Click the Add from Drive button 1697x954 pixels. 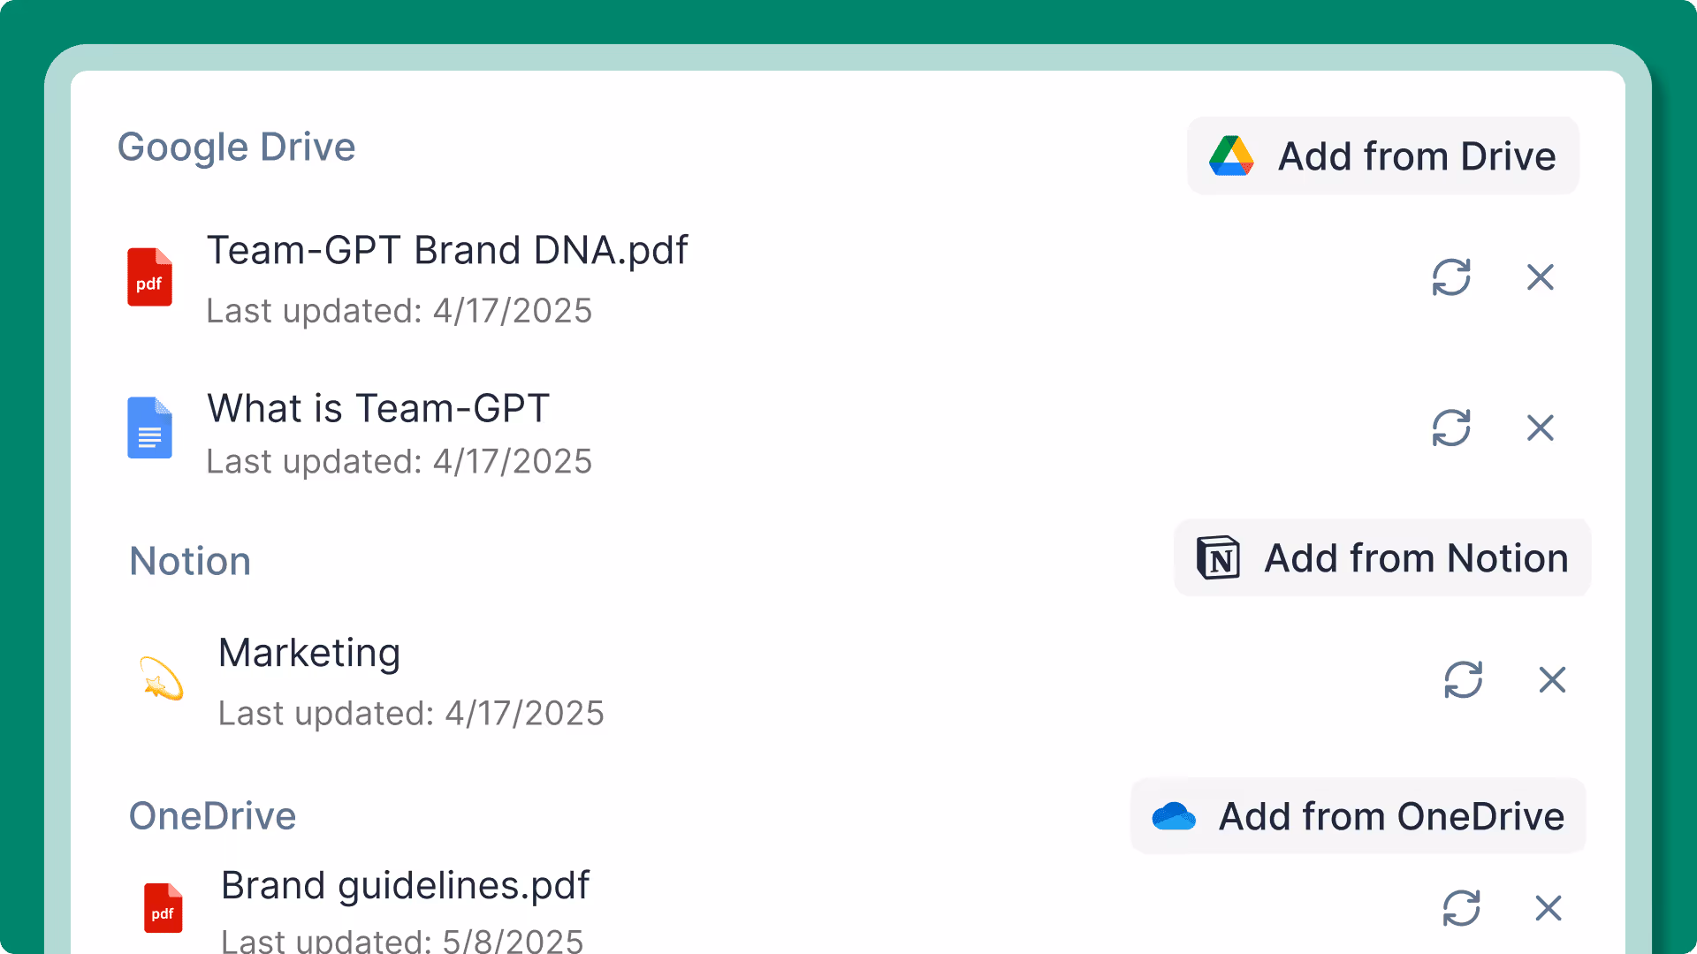click(1383, 156)
